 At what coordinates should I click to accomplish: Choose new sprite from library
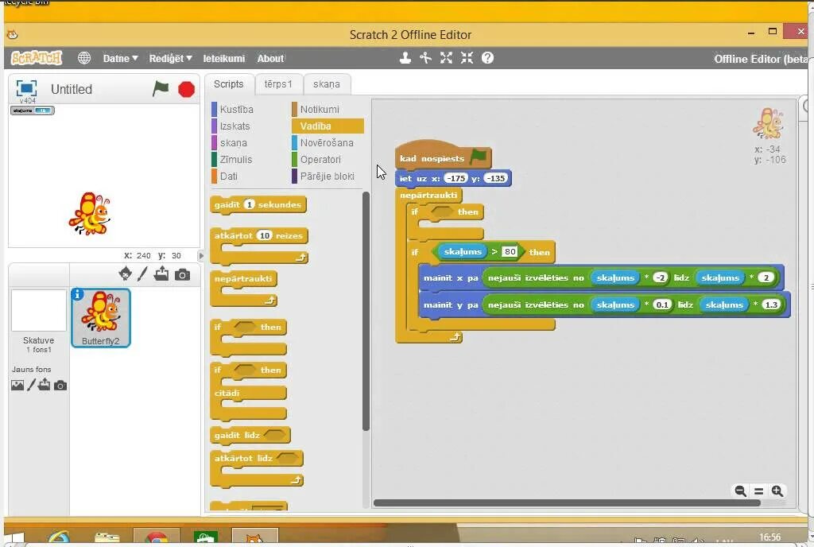pos(125,273)
